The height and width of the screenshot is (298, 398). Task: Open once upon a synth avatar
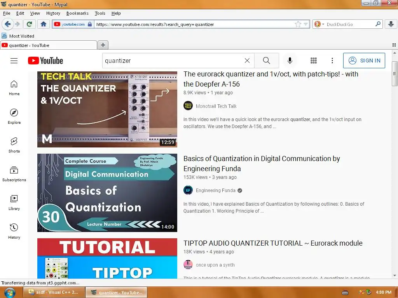point(188,265)
